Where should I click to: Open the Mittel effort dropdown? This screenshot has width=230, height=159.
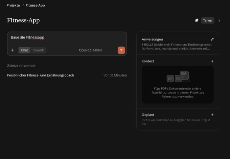click(97, 50)
